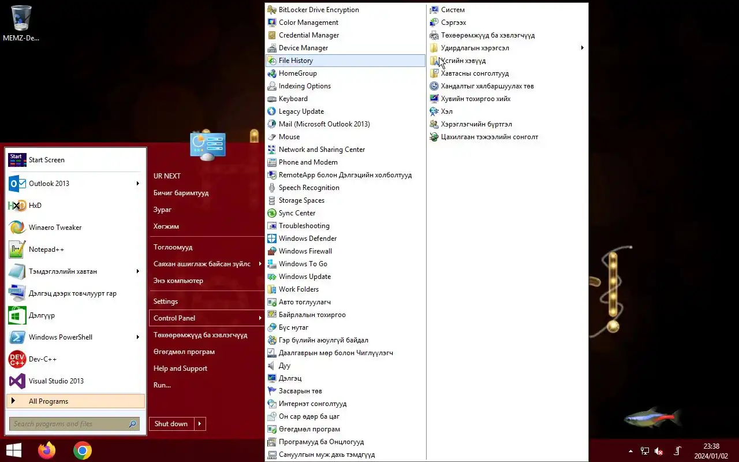Open Keyboard settings item
The height and width of the screenshot is (462, 739).
tap(345, 99)
